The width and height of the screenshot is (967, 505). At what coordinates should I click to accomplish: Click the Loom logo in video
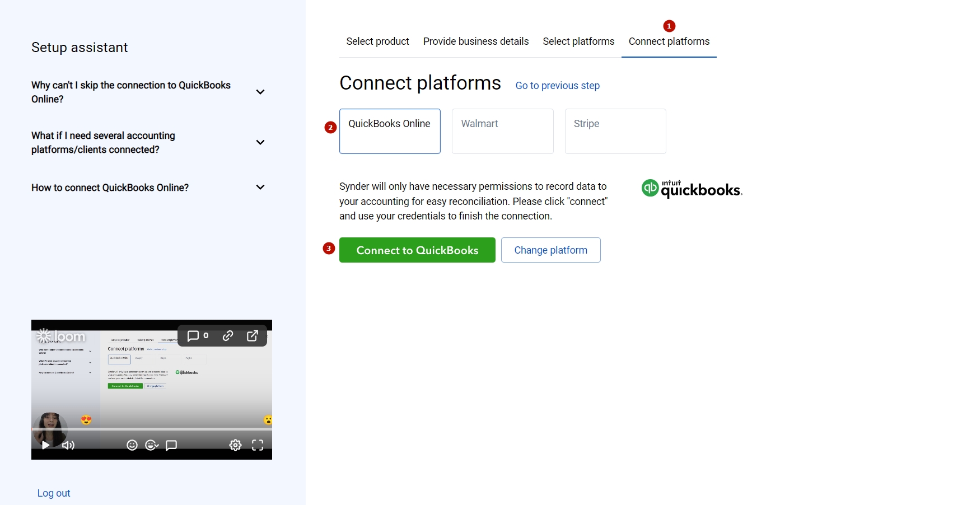(x=61, y=336)
